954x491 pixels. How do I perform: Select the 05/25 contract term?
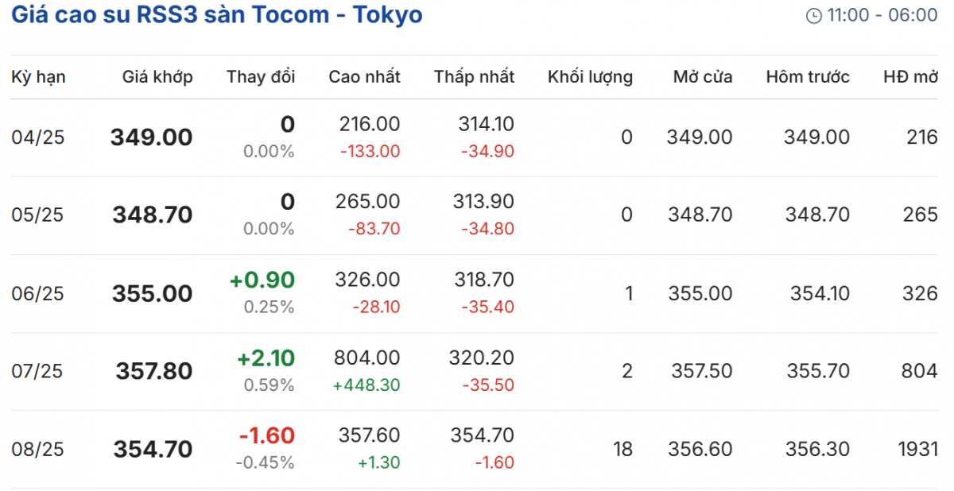pos(37,215)
